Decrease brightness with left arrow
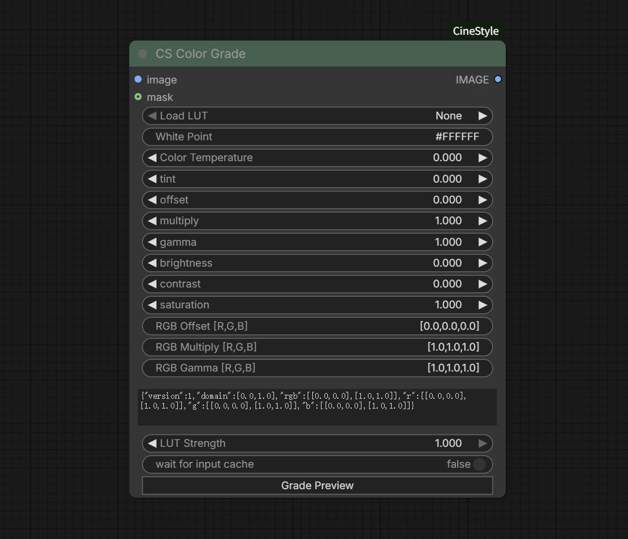The width and height of the screenshot is (628, 539). pos(152,263)
